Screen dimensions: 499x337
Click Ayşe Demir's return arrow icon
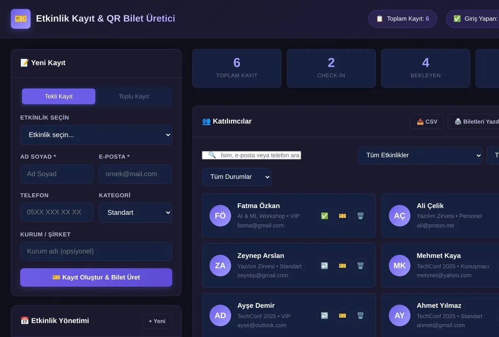tap(324, 315)
